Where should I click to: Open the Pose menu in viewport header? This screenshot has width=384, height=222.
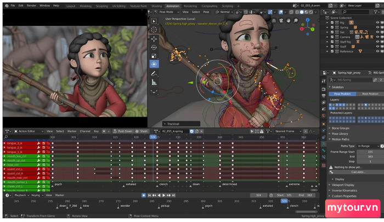point(206,12)
